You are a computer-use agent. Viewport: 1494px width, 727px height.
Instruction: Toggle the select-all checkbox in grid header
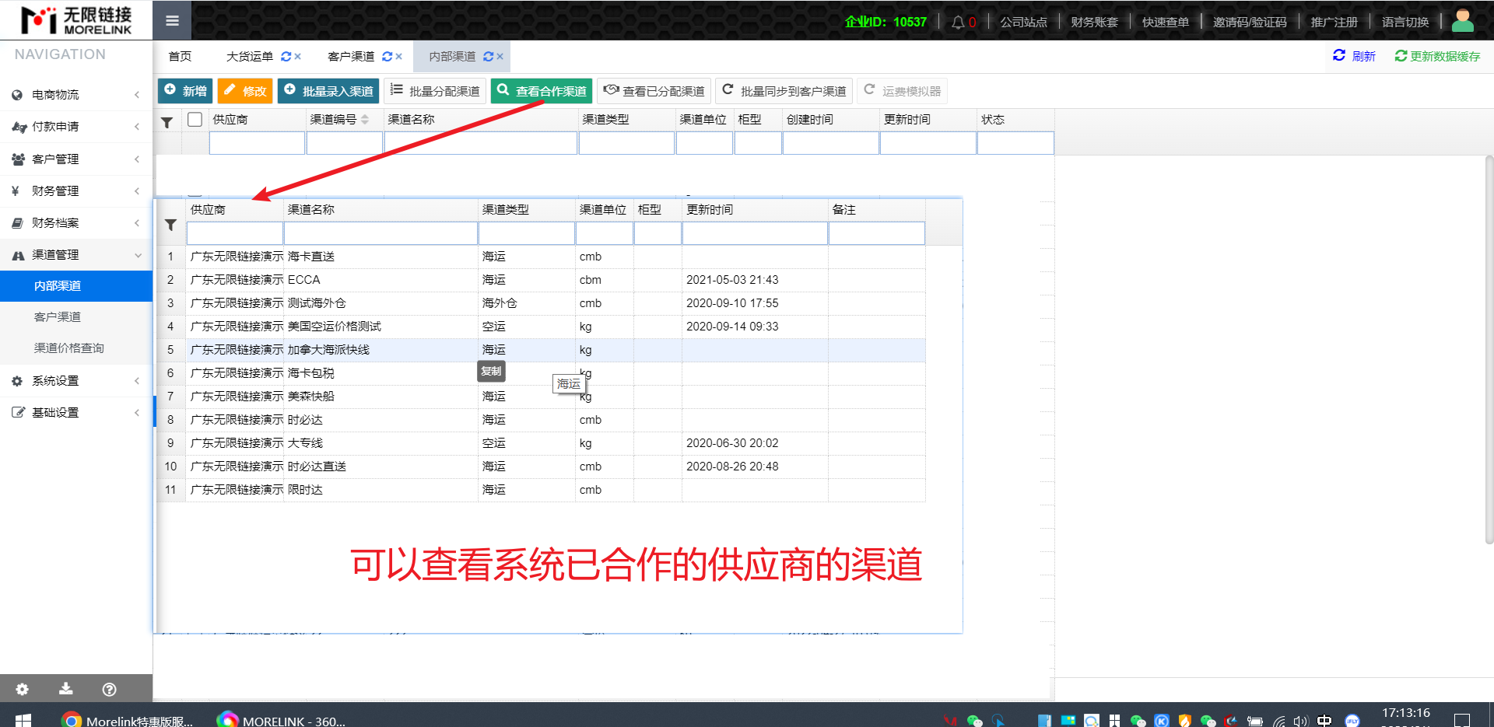coord(195,120)
